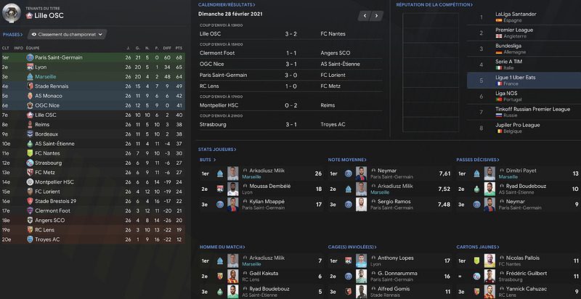The image size is (581, 299).
Task: Expand the Phases section link
Action: point(12,34)
